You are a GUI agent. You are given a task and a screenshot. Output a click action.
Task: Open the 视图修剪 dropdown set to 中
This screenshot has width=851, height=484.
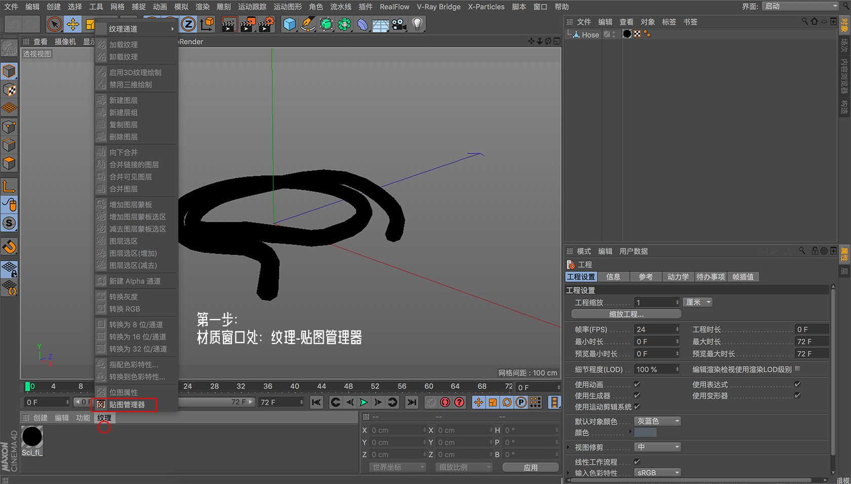657,447
